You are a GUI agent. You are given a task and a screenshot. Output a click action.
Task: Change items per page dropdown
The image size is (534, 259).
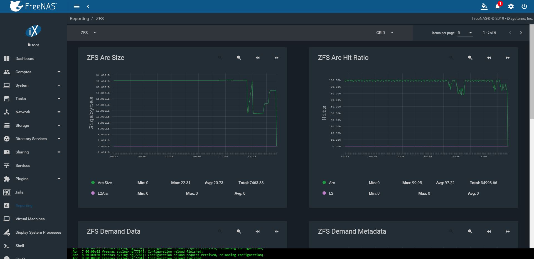point(465,33)
